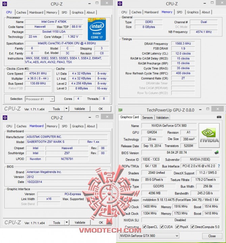
Task: Click Validate button in CPU tab window
Action: 80,109
